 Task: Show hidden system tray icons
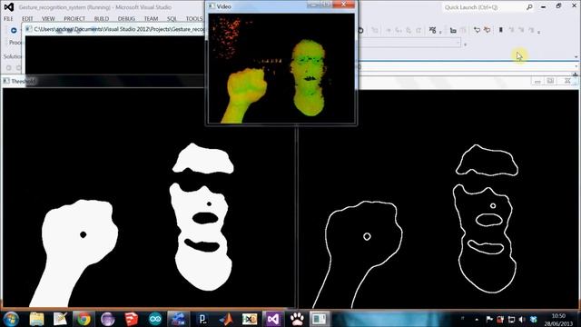click(477, 320)
